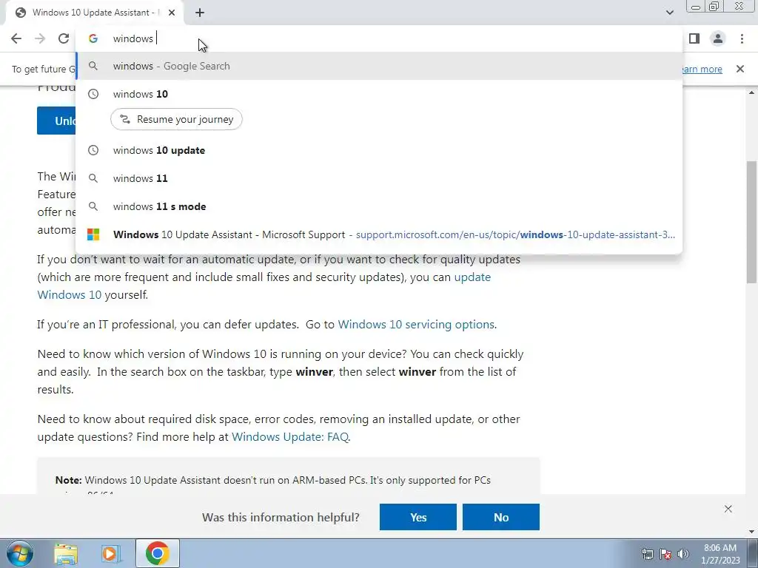
Task: Reload the page with the refresh icon
Action: 64,38
